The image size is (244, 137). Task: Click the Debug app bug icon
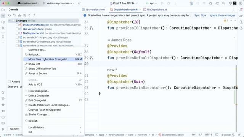pos(169,3)
